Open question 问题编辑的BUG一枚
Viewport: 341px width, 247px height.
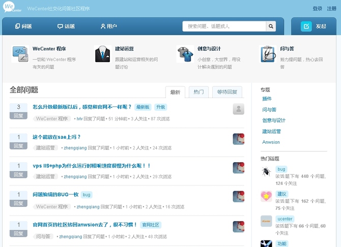pos(55,195)
